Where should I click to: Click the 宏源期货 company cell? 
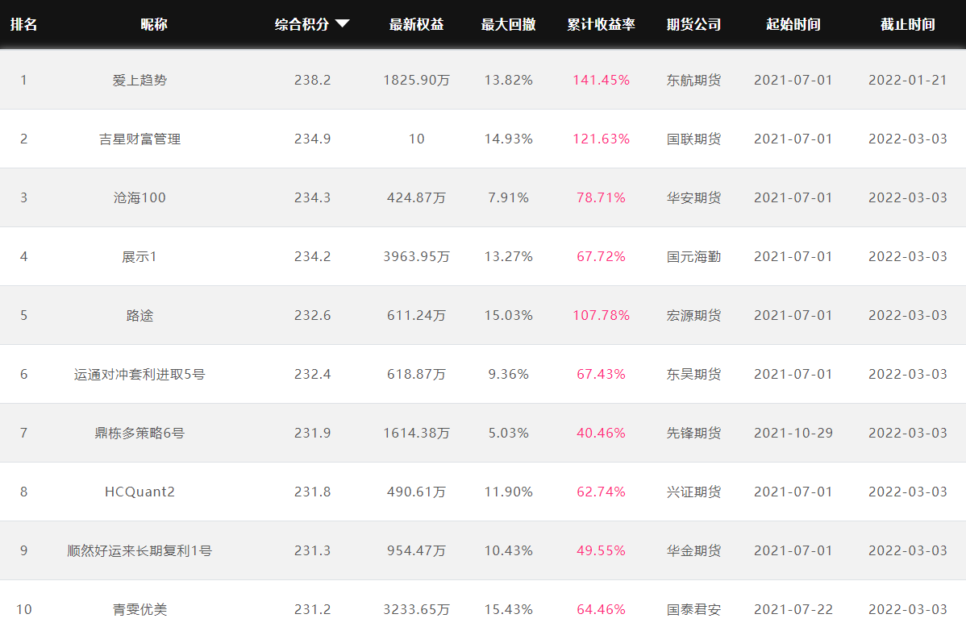coord(693,315)
